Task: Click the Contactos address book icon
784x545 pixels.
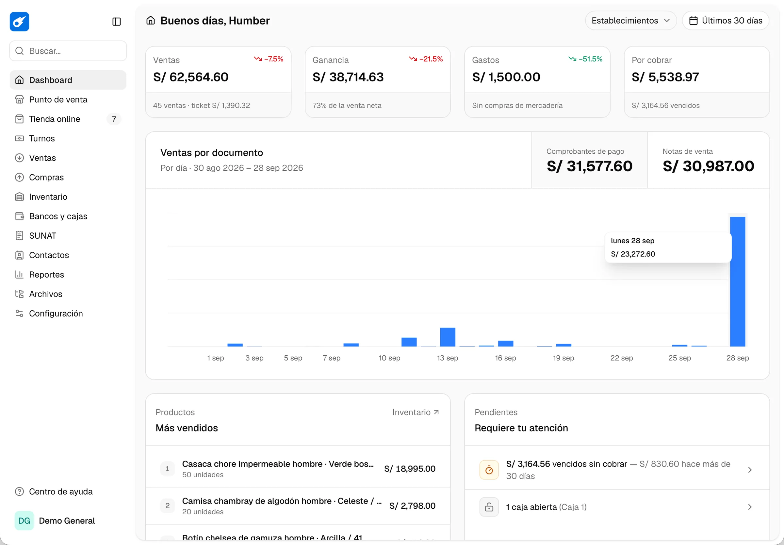Action: (x=20, y=255)
